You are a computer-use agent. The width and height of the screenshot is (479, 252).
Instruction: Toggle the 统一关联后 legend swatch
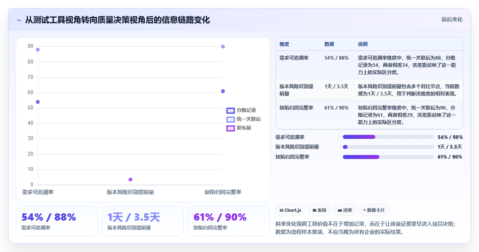230,119
